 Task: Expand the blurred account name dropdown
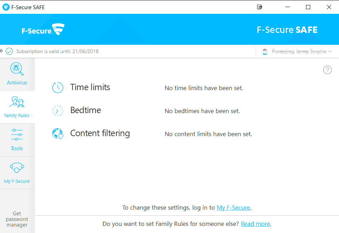[301, 52]
